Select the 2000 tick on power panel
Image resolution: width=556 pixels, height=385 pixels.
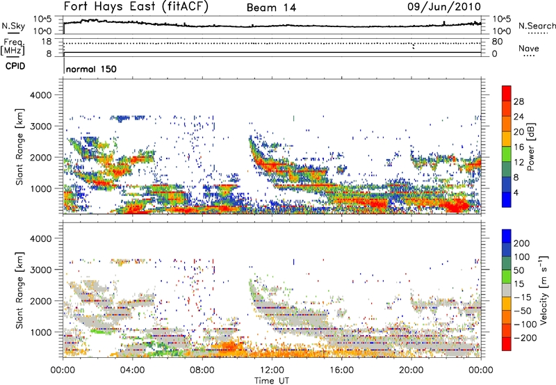tap(41, 157)
